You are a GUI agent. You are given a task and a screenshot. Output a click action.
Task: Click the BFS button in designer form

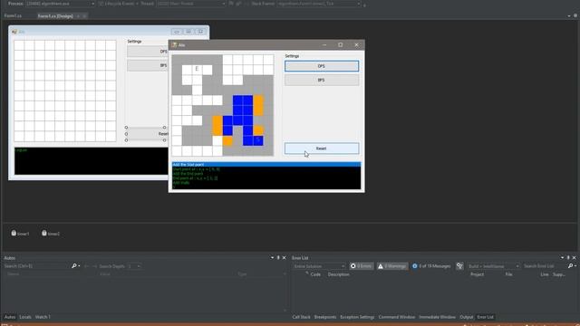(148, 65)
